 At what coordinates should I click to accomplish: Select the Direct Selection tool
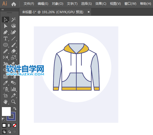6,26
